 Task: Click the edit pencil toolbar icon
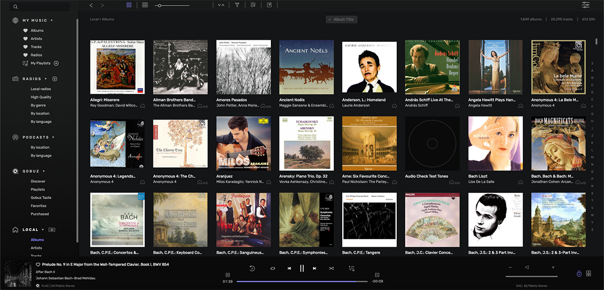(269, 5)
